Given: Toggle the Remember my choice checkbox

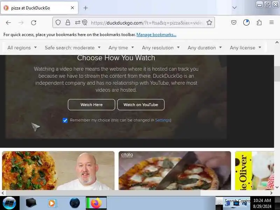Looking at the screenshot, I should (65, 120).
